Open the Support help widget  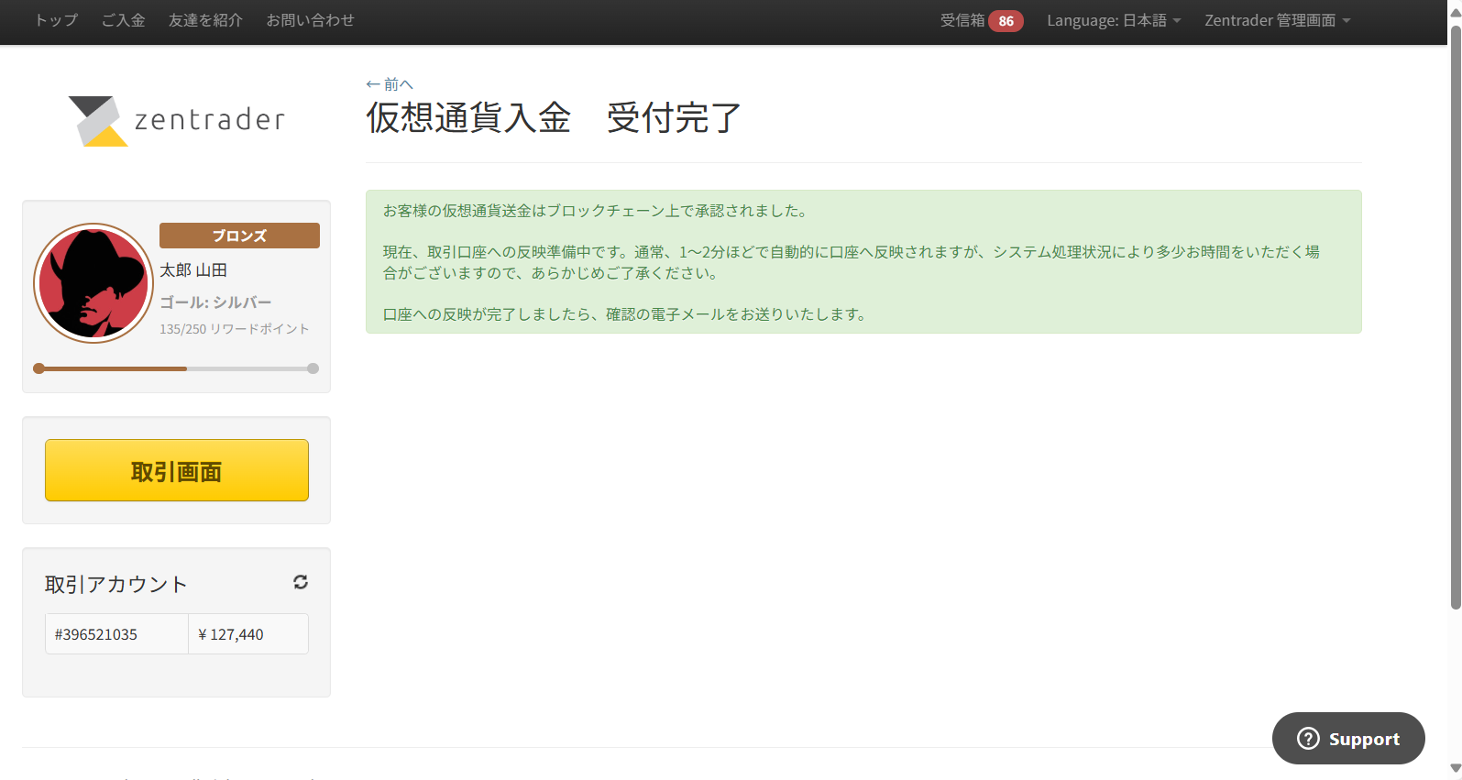[1348, 738]
